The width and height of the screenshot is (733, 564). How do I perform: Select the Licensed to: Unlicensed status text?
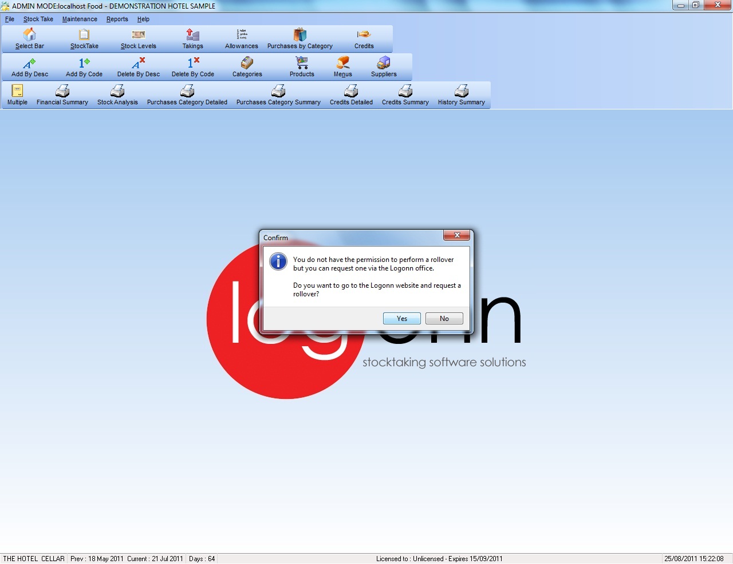(x=439, y=559)
